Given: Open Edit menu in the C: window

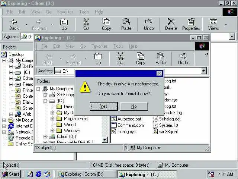Looking at the screenshot, I should [57, 46].
